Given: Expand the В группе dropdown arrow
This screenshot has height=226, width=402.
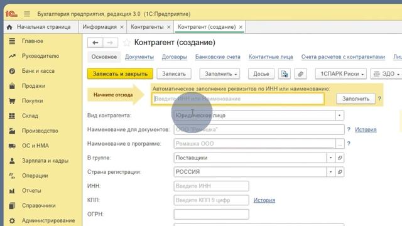Looking at the screenshot, I should (331, 158).
